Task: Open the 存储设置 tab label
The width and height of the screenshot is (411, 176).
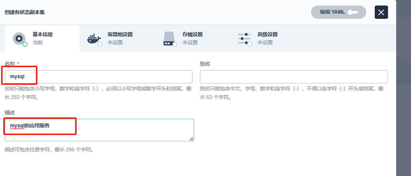Action: pyautogui.click(x=193, y=35)
